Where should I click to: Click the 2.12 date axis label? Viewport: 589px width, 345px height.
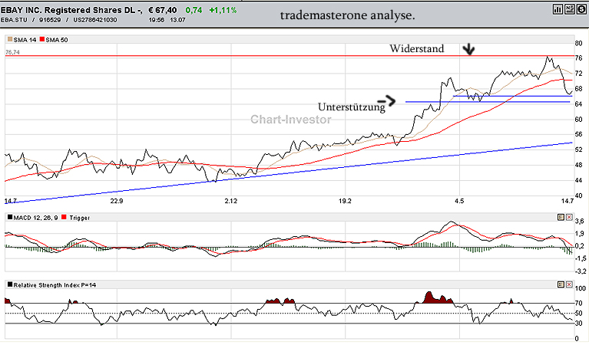(x=231, y=201)
